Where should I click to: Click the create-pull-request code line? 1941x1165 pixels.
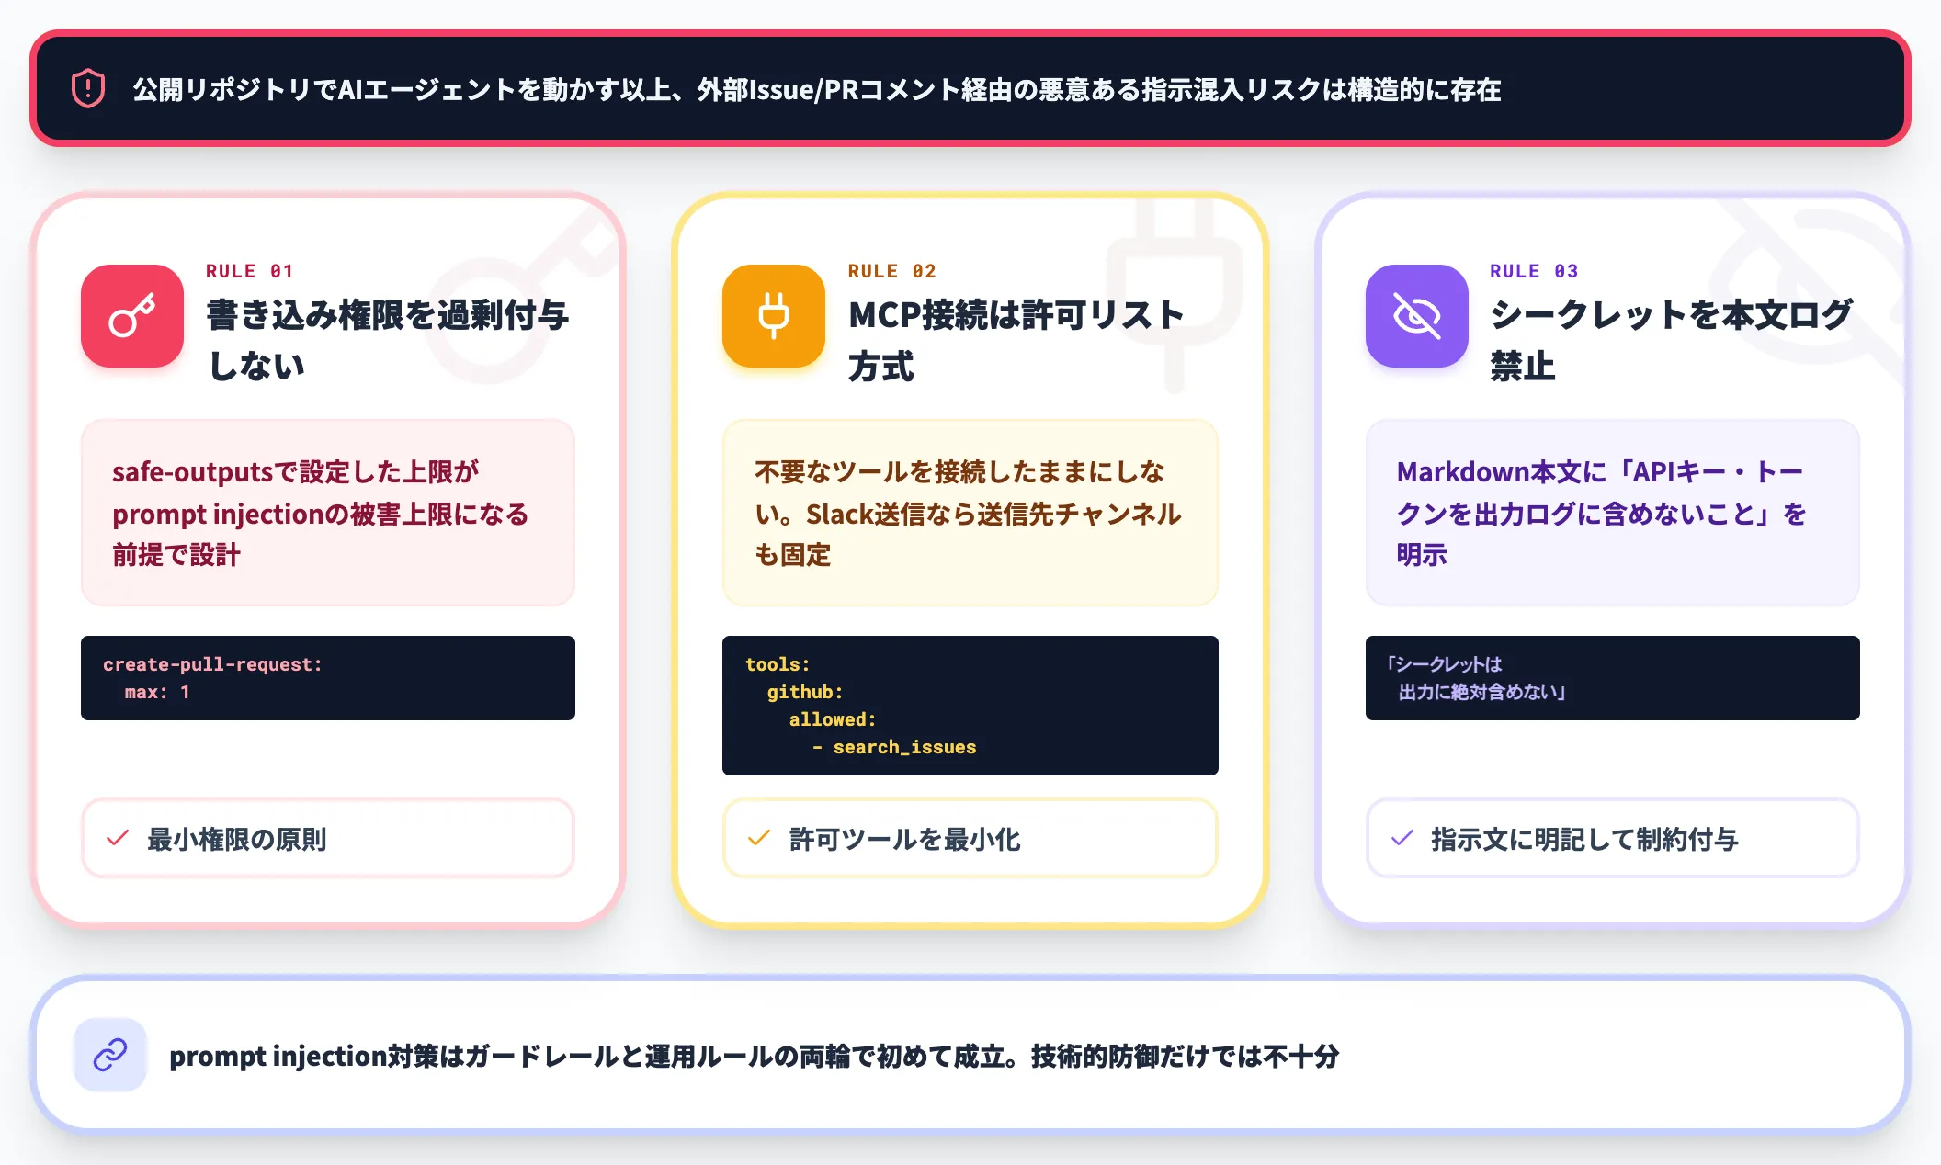(x=212, y=664)
